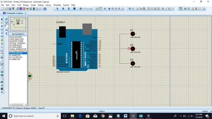
Task: Click the X-mirror horizontal flip icon
Action: click(x=6, y=30)
